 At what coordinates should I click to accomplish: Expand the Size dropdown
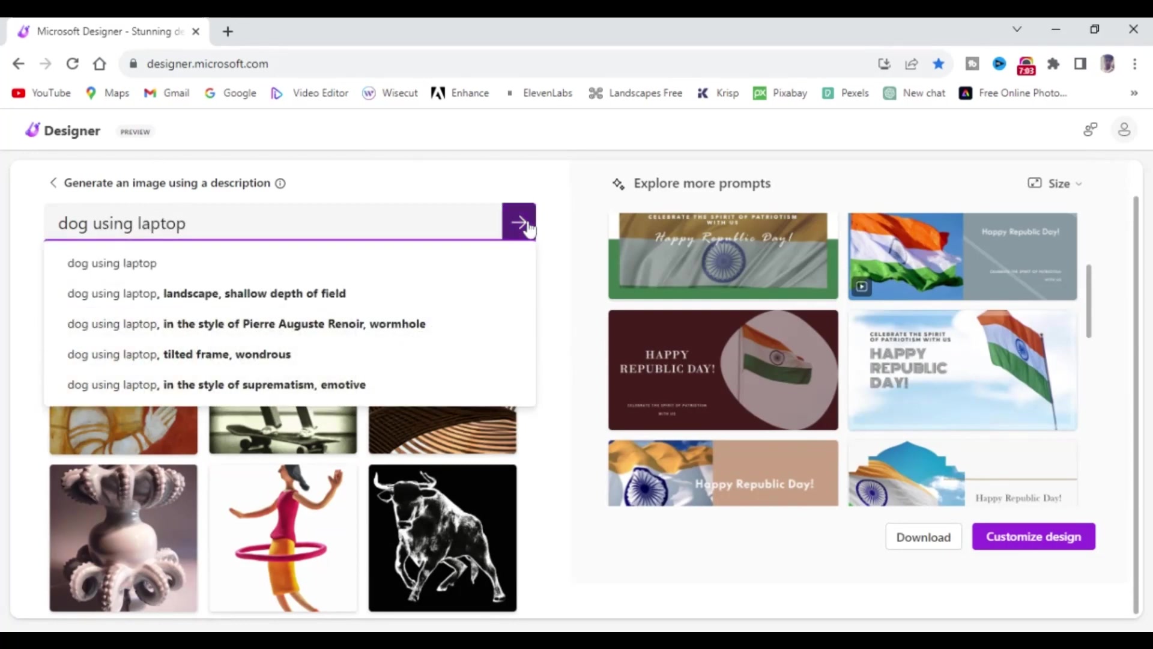pyautogui.click(x=1055, y=183)
